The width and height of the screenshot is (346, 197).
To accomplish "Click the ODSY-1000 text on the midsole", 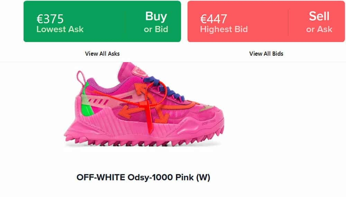I will pyautogui.click(x=209, y=122).
